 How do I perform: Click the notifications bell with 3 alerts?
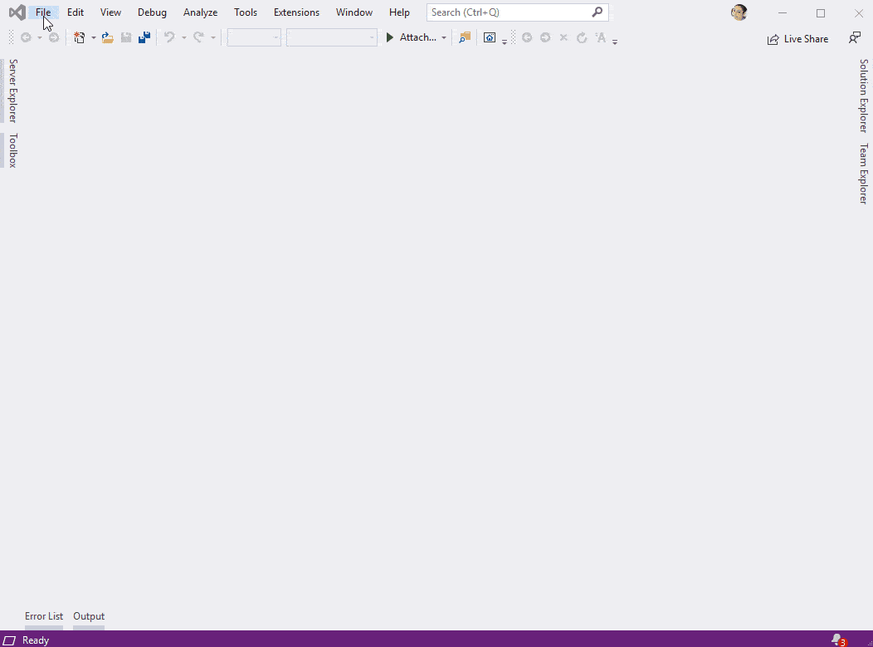(840, 640)
